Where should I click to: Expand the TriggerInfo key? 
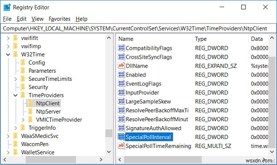click(15, 128)
